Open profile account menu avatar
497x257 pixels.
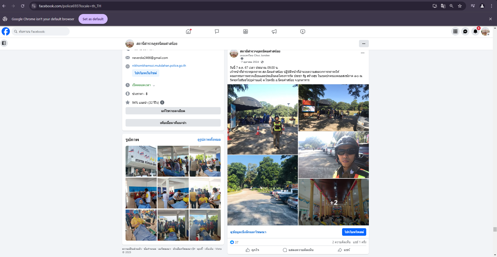[x=485, y=32]
